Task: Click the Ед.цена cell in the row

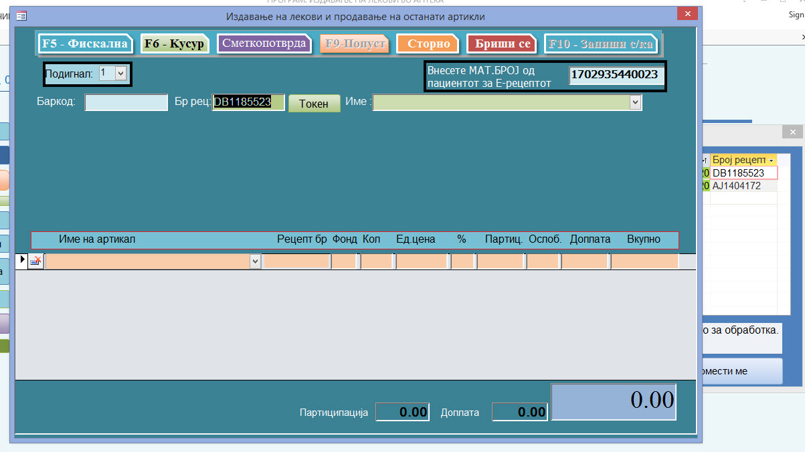Action: tap(422, 261)
